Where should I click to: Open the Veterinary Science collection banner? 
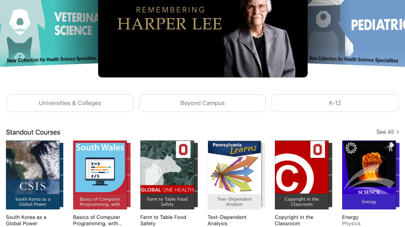click(49, 33)
